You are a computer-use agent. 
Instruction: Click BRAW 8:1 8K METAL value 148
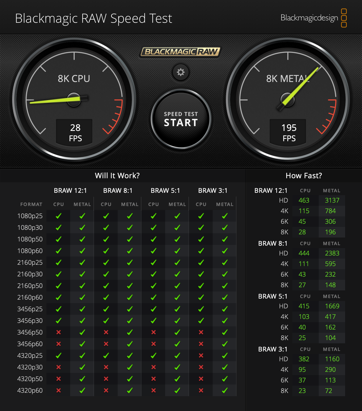click(x=330, y=285)
